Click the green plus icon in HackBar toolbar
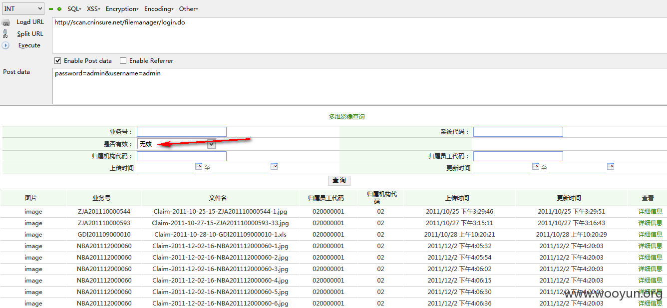The height and width of the screenshot is (308, 667). pyautogui.click(x=60, y=9)
